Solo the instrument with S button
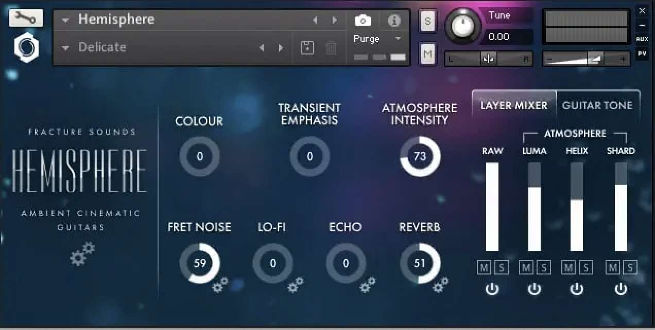This screenshot has width=655, height=330. pyautogui.click(x=427, y=22)
